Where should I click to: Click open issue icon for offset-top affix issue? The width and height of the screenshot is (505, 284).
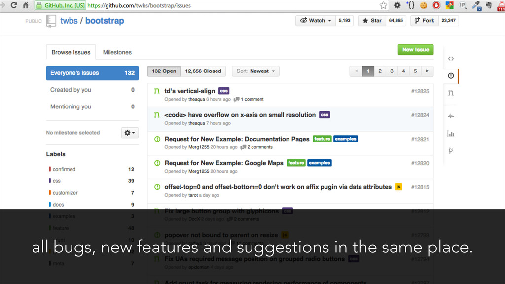click(x=157, y=187)
